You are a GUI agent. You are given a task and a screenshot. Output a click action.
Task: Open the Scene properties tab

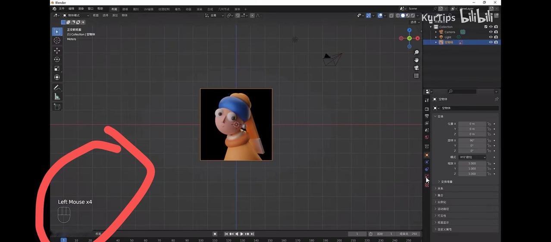[x=427, y=130]
